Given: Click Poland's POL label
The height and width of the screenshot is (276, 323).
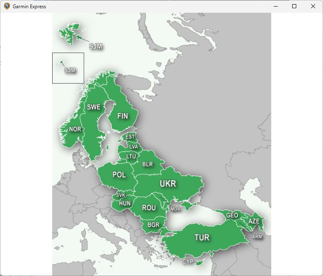Looking at the screenshot, I should click(119, 175).
